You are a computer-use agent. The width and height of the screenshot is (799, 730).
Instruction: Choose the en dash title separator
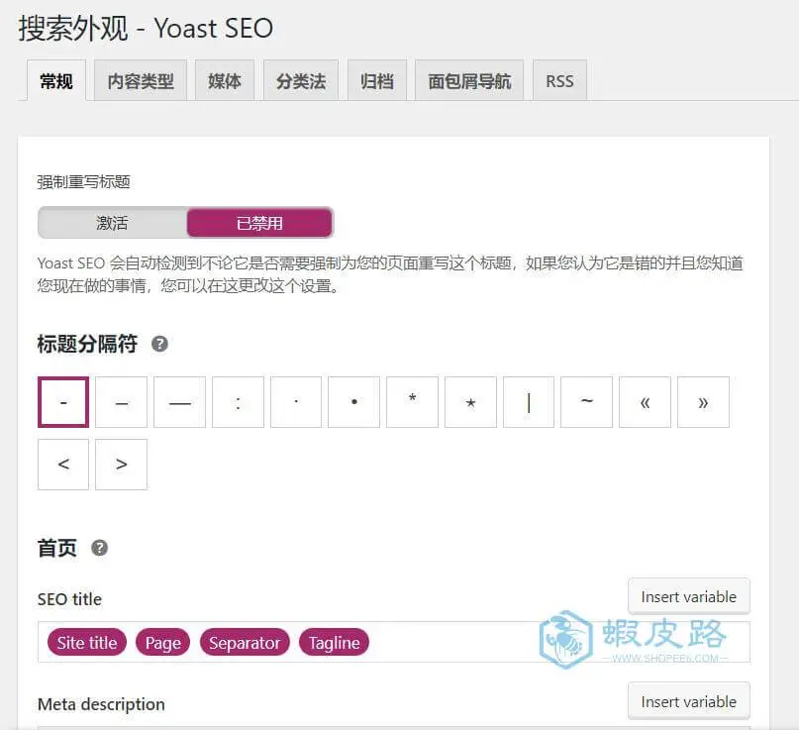pos(121,402)
